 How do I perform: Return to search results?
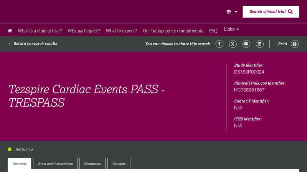click(33, 44)
